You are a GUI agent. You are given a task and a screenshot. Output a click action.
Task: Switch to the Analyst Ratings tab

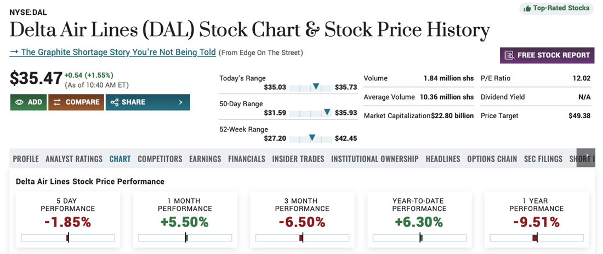[x=74, y=159]
